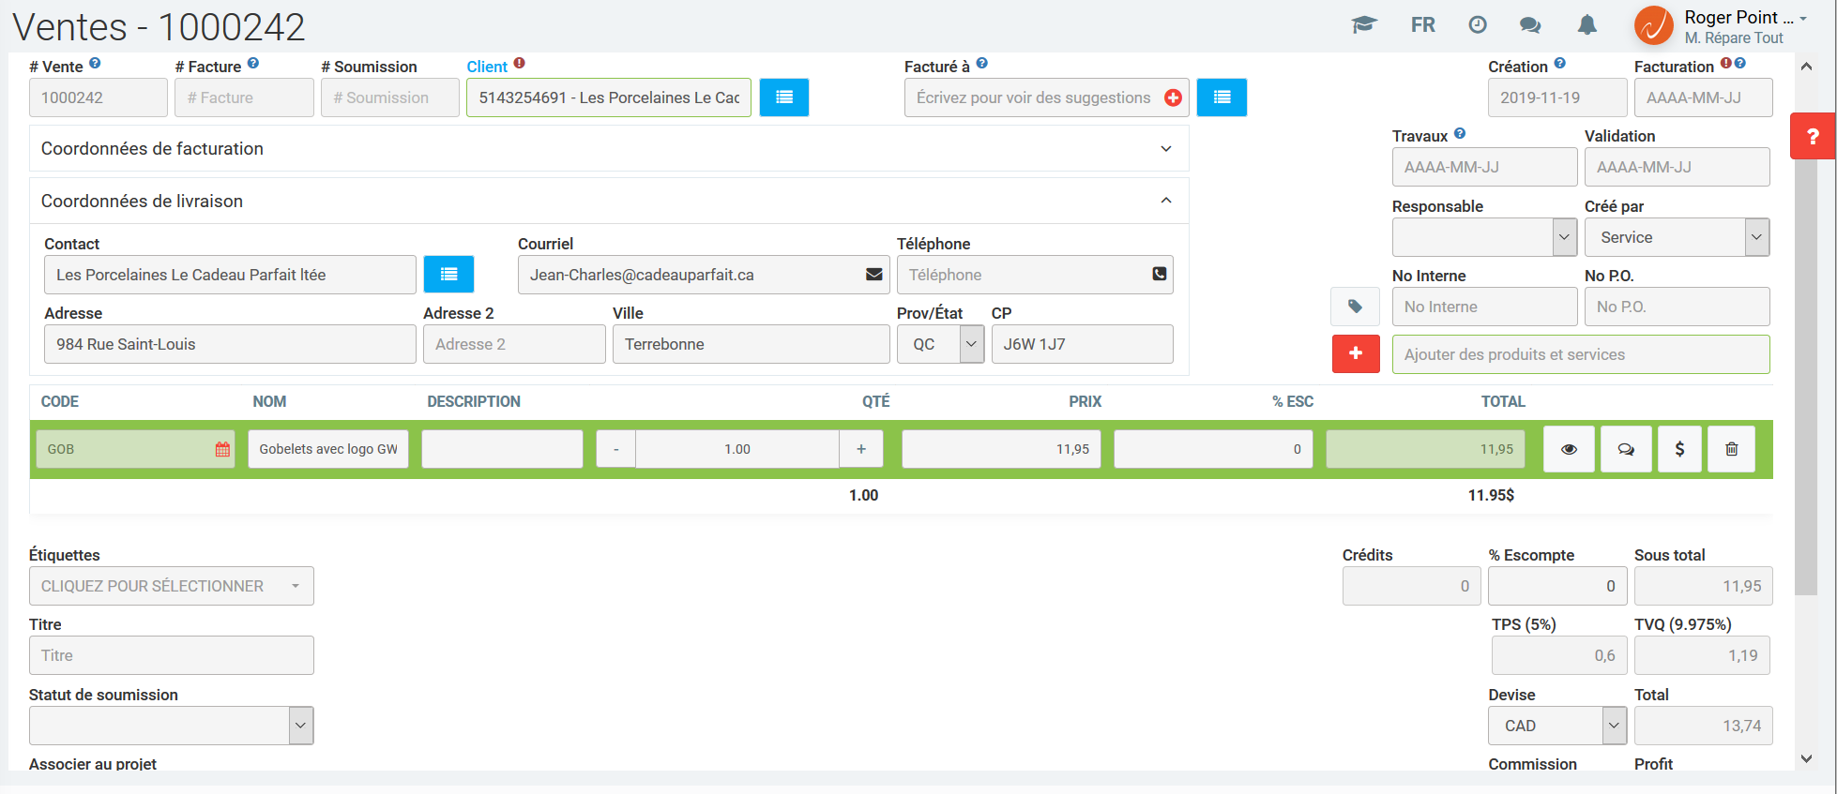This screenshot has width=1837, height=794.
Task: Increase quantity with the plus stepper
Action: click(x=860, y=449)
